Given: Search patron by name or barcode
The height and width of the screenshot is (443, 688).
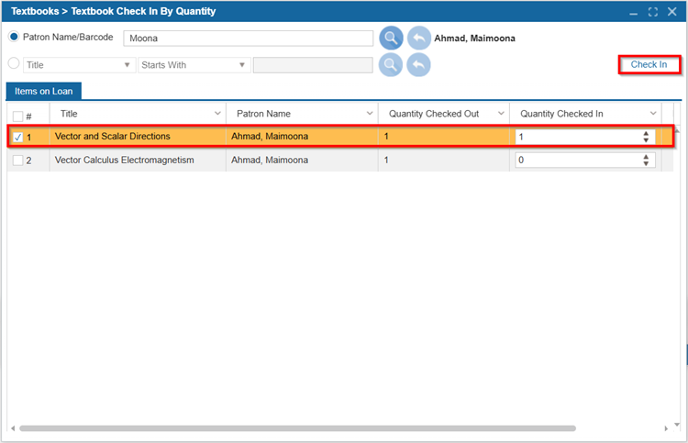Looking at the screenshot, I should [x=391, y=39].
